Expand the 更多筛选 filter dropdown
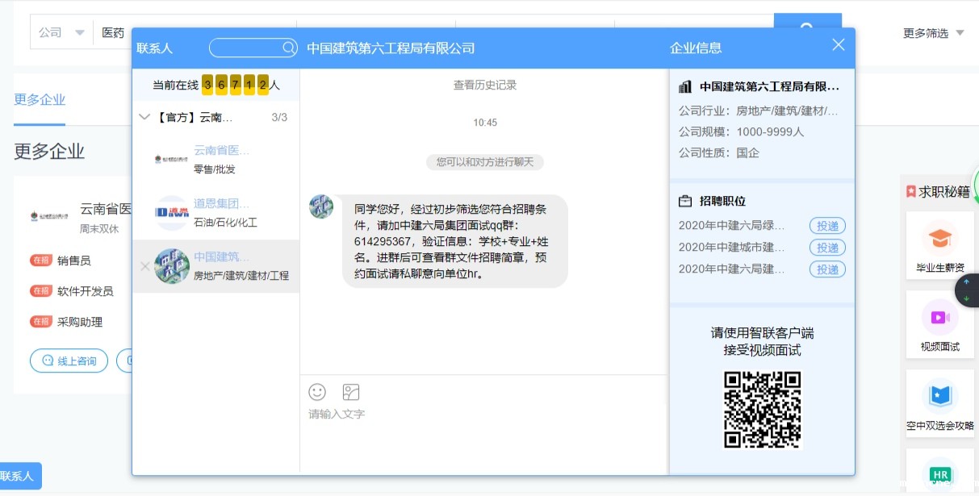This screenshot has width=979, height=496. (933, 33)
